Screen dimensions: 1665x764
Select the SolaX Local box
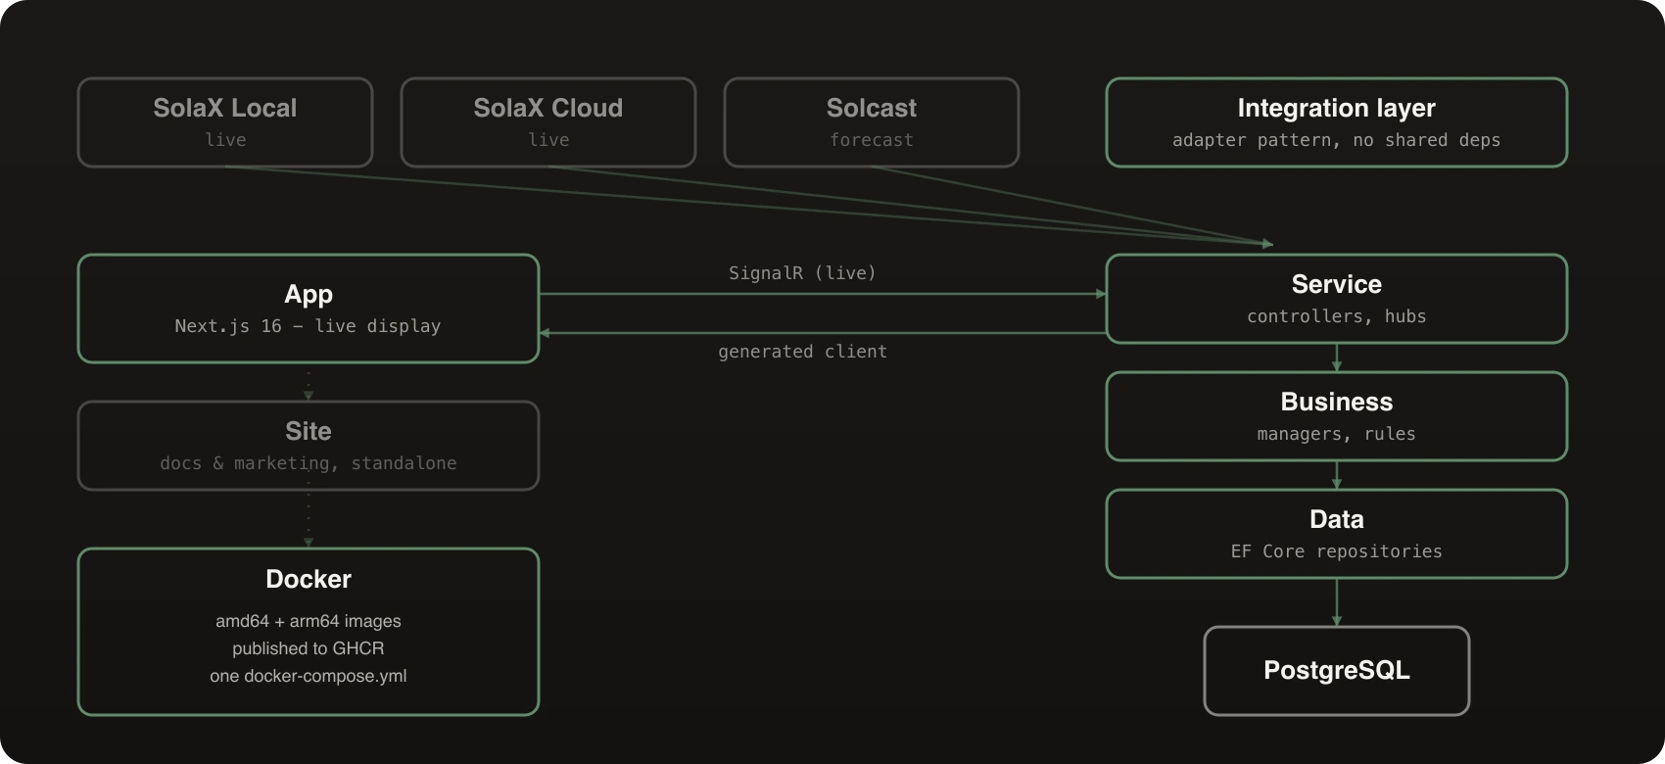tap(225, 122)
